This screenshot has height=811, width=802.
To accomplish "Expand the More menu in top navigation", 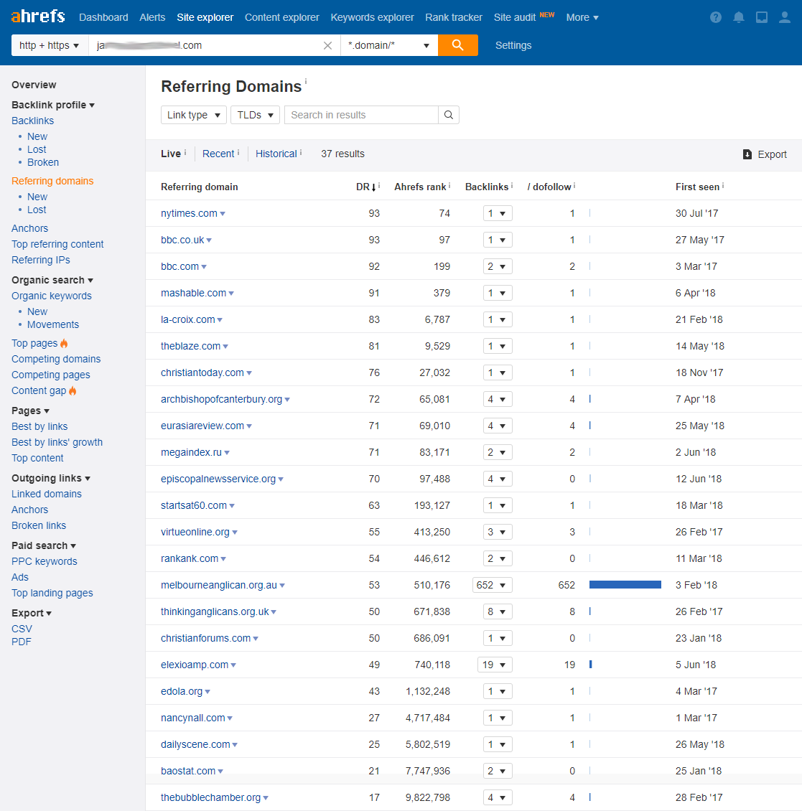I will pos(582,18).
